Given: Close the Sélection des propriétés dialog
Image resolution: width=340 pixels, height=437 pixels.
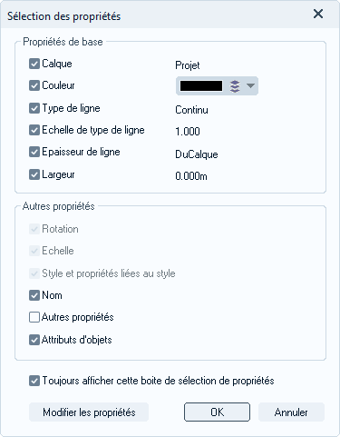Looking at the screenshot, I should tap(318, 14).
